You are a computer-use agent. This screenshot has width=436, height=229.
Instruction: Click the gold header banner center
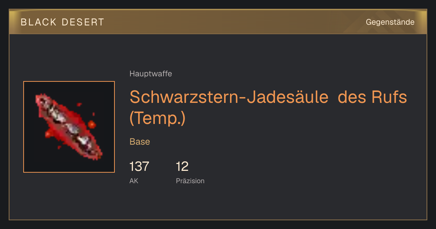coord(218,22)
